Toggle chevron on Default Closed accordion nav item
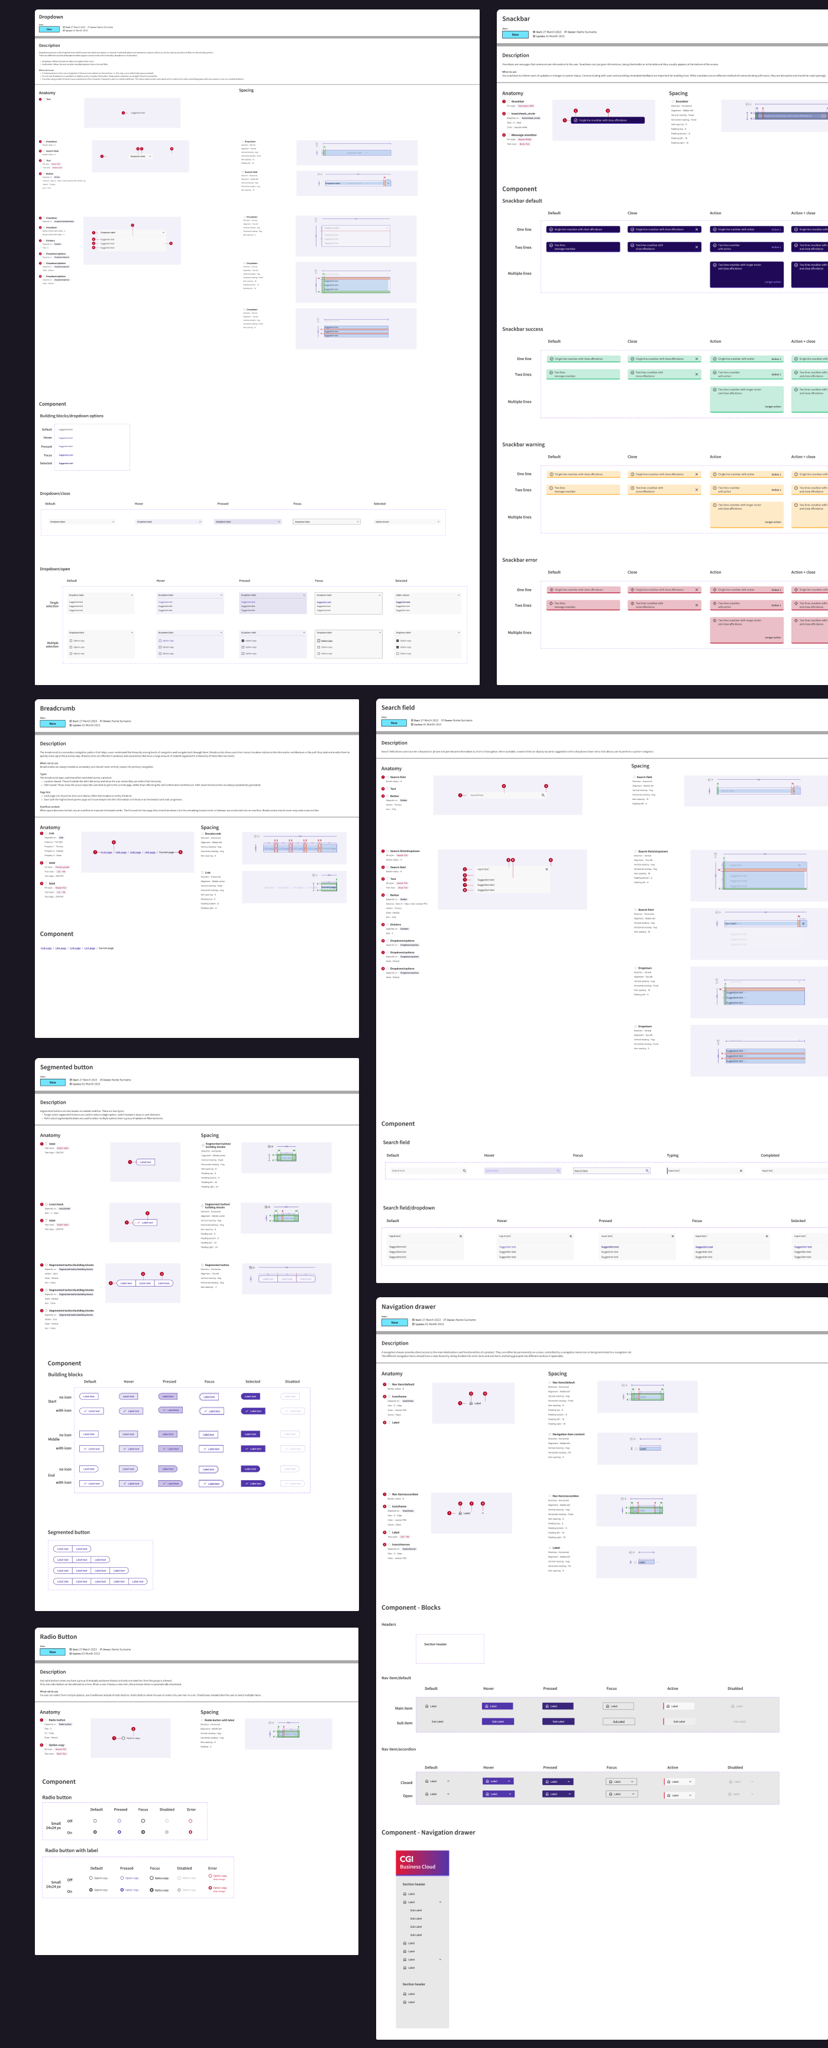Image resolution: width=828 pixels, height=2048 pixels. (x=448, y=1782)
